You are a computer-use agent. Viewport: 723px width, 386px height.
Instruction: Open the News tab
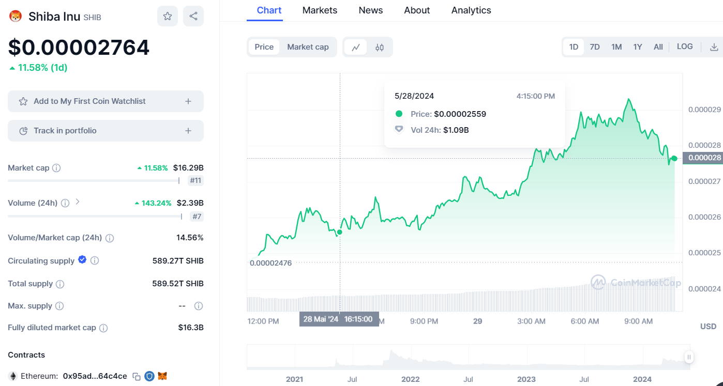click(x=371, y=10)
